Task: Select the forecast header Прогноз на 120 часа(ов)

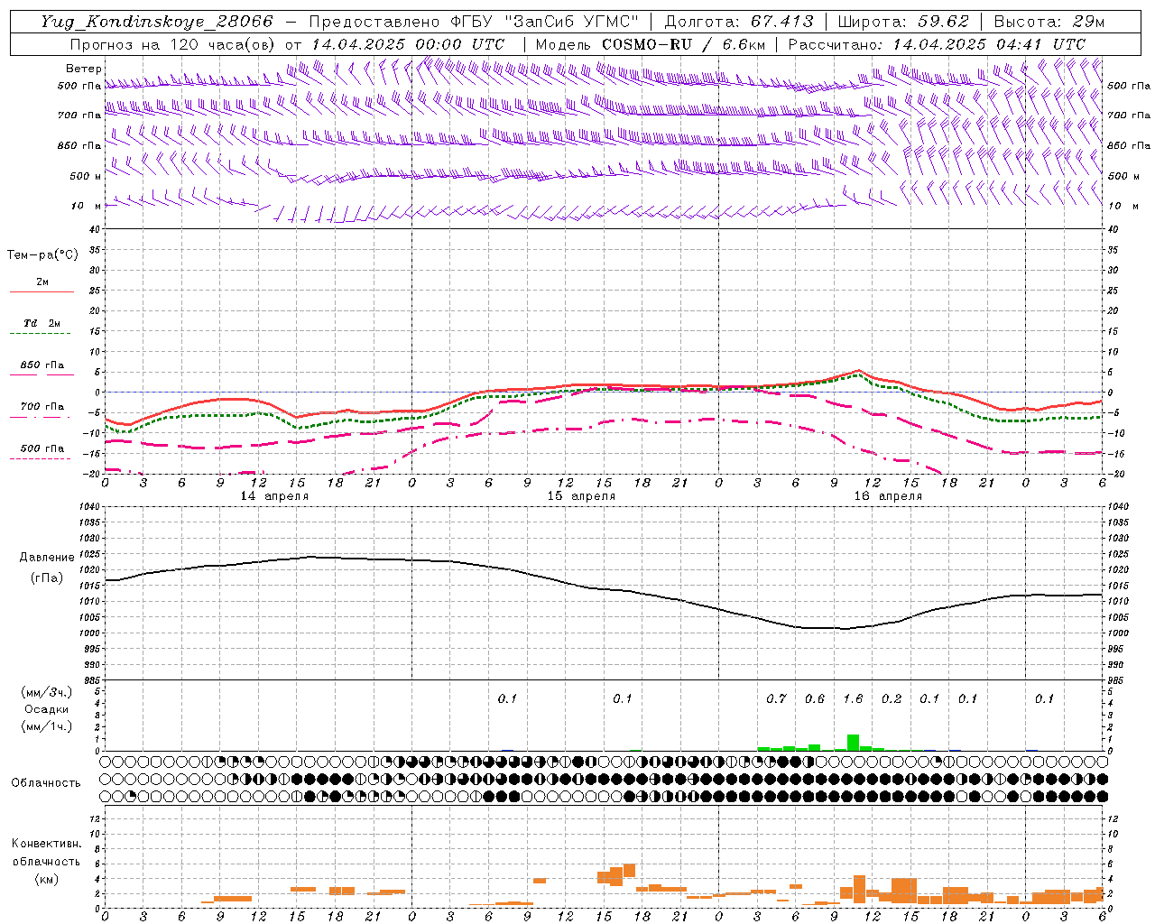Action: click(x=173, y=44)
